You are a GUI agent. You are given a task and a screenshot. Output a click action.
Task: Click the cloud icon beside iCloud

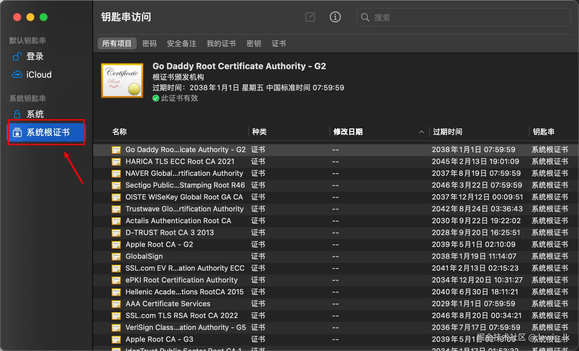click(x=17, y=74)
